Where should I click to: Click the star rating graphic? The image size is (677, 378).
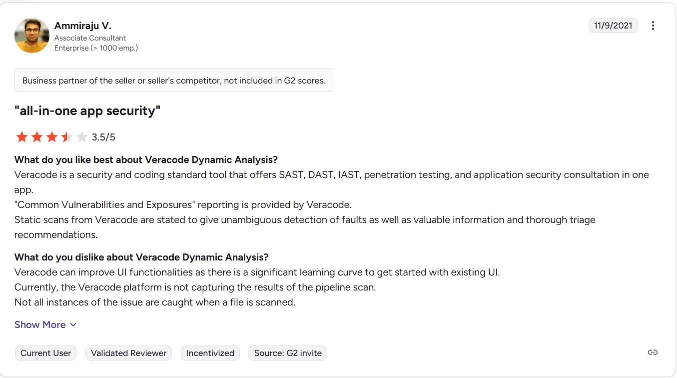pyautogui.click(x=51, y=137)
